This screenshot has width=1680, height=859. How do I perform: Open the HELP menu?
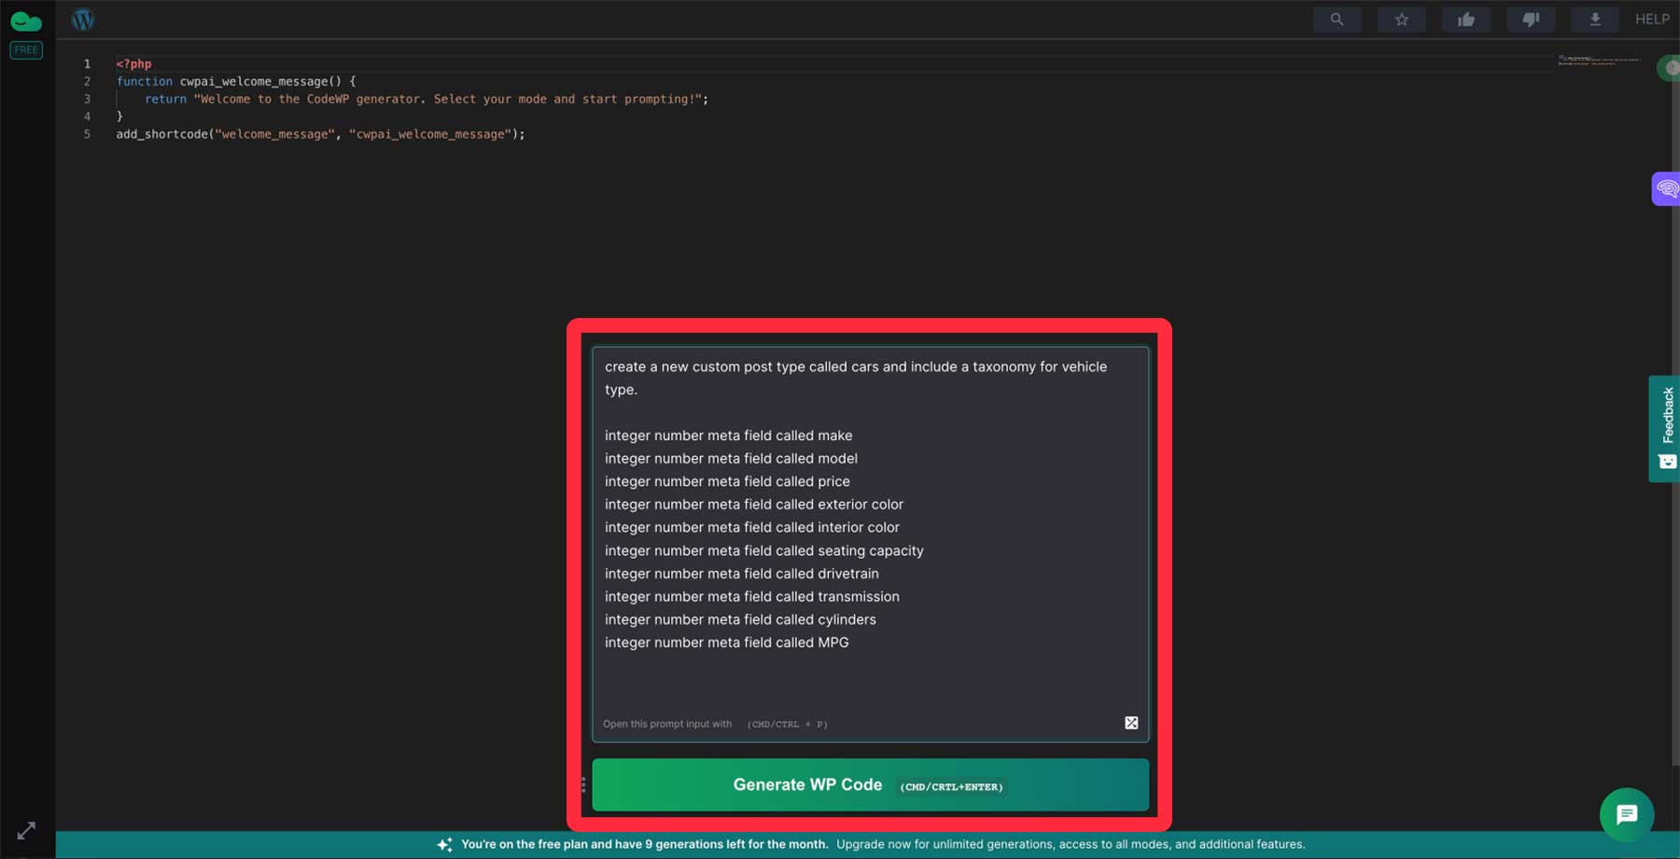click(1651, 19)
